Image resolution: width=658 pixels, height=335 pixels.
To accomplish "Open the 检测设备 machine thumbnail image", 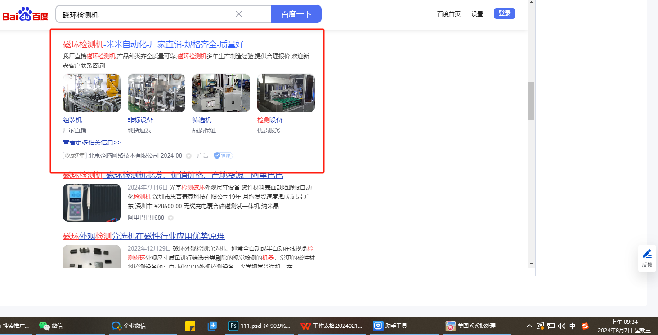I will click(286, 93).
